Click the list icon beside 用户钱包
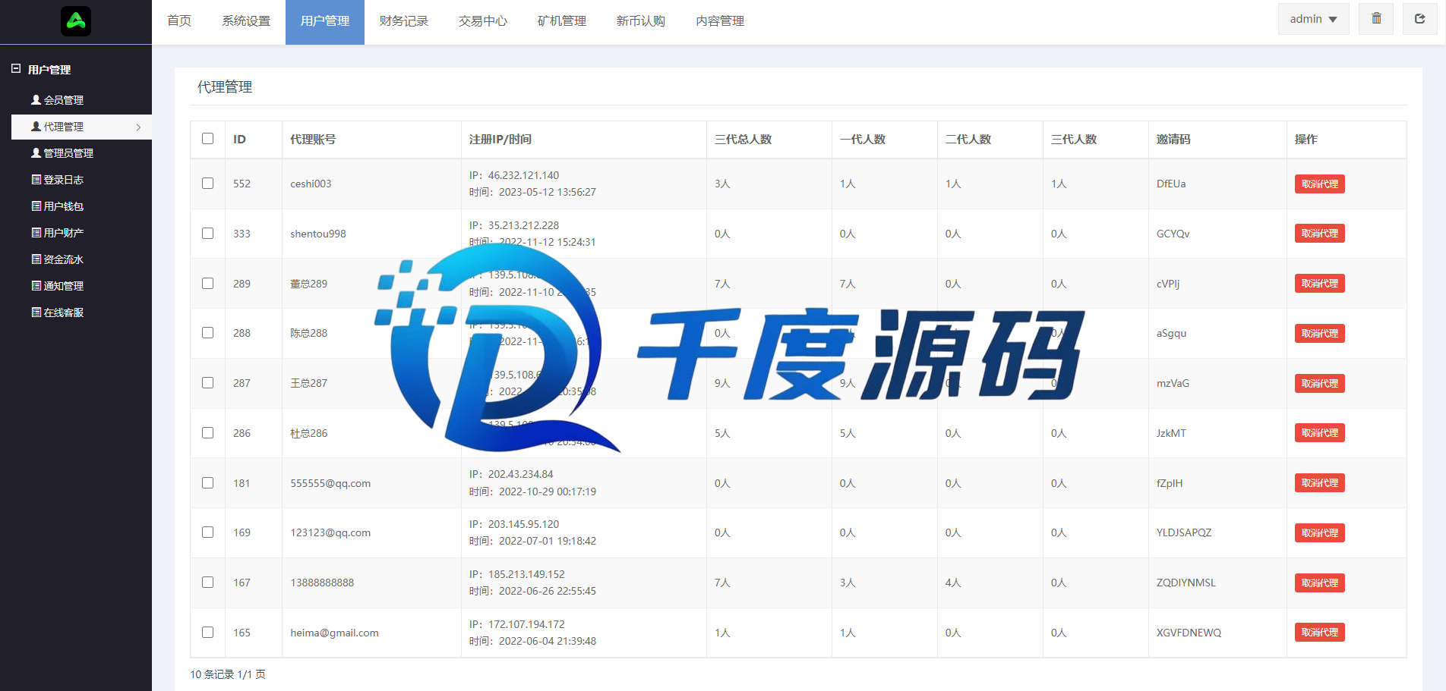The image size is (1446, 691). (x=36, y=206)
